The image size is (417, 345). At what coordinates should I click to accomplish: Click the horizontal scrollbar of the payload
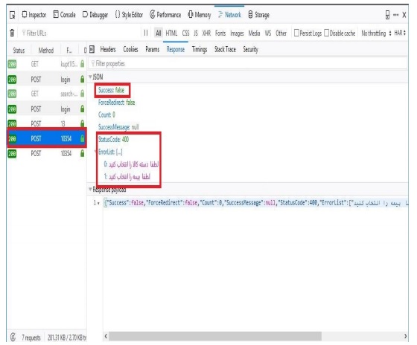(215, 336)
